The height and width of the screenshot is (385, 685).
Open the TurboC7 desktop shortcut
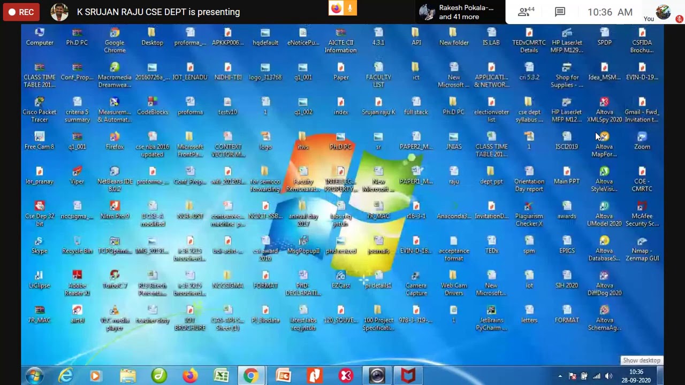tap(115, 280)
